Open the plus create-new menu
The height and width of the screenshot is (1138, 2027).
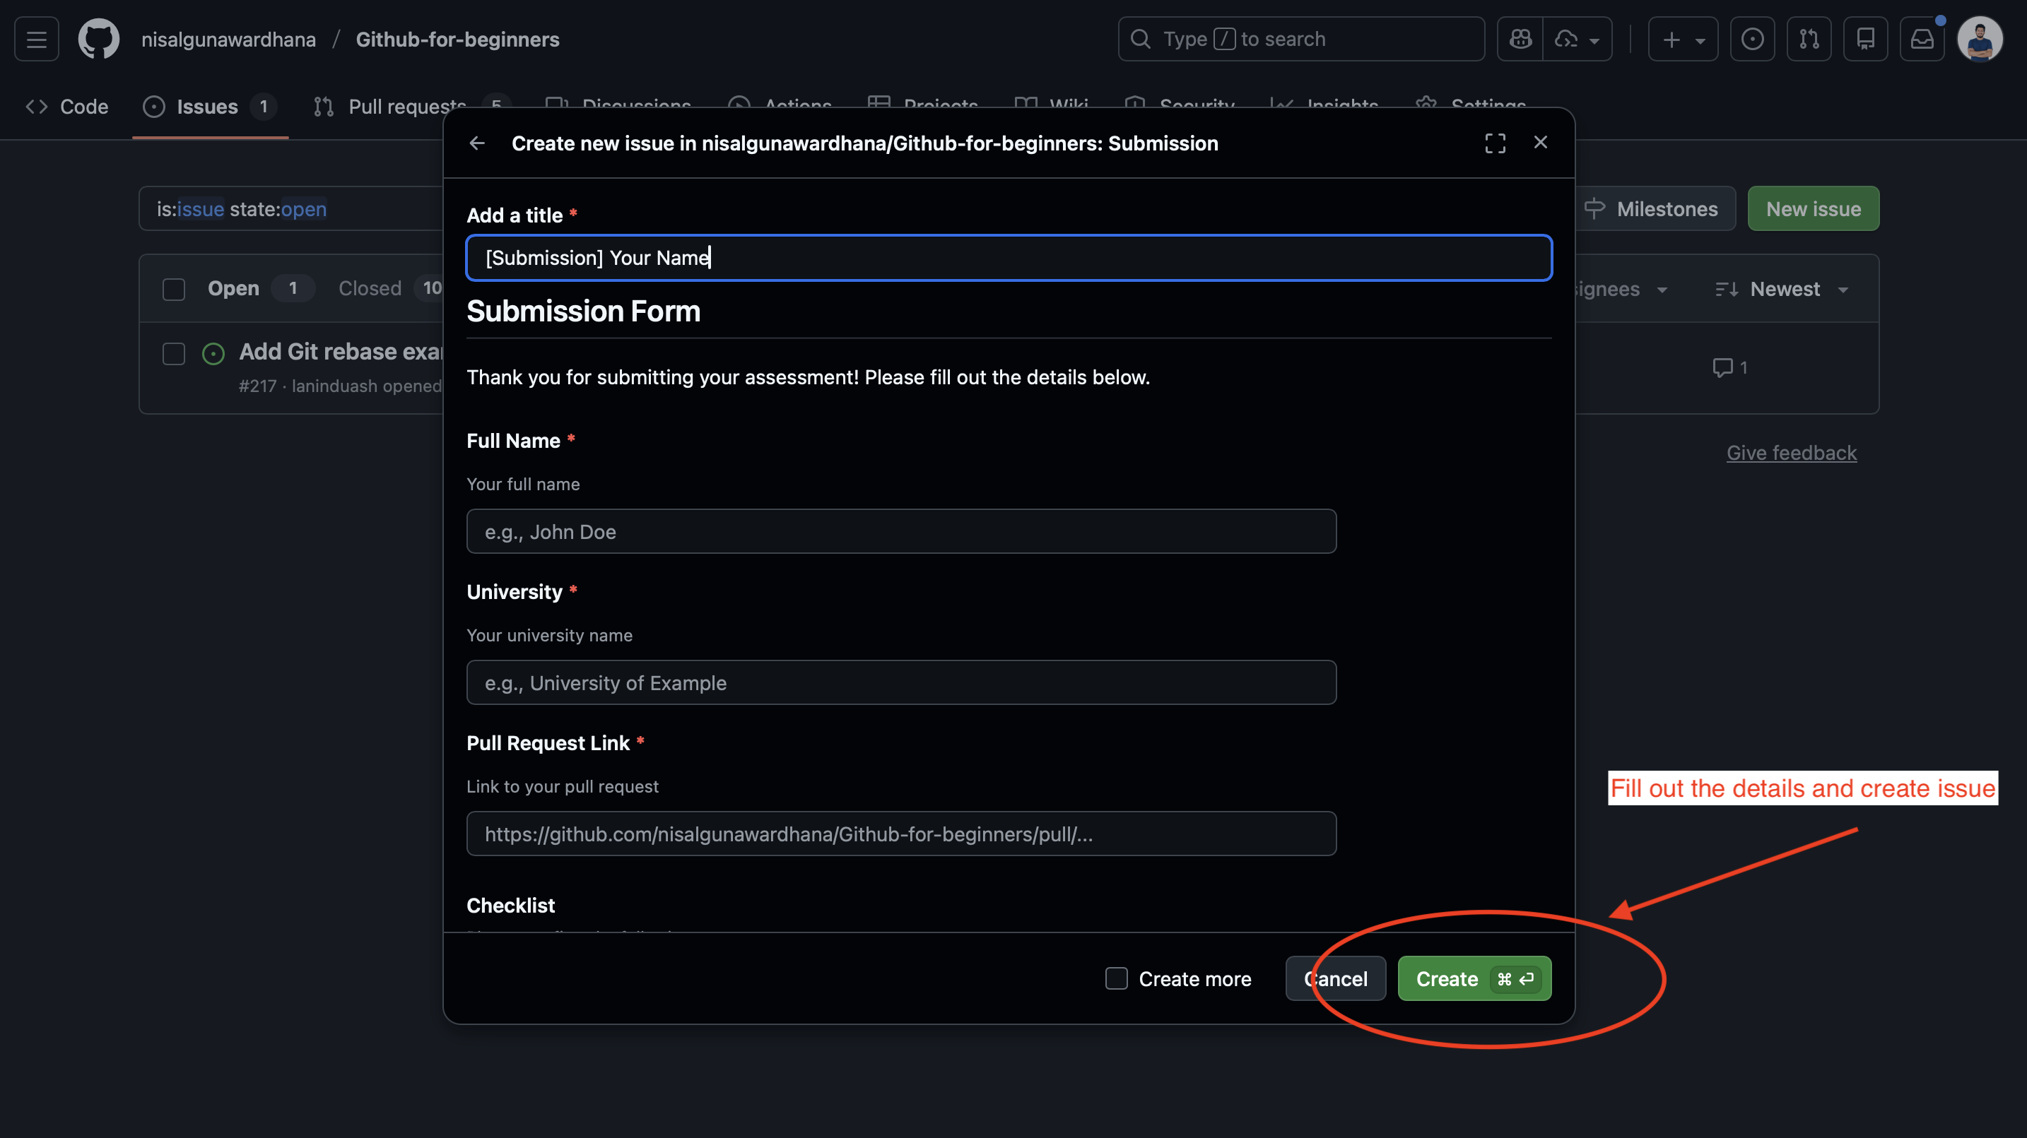(1683, 39)
